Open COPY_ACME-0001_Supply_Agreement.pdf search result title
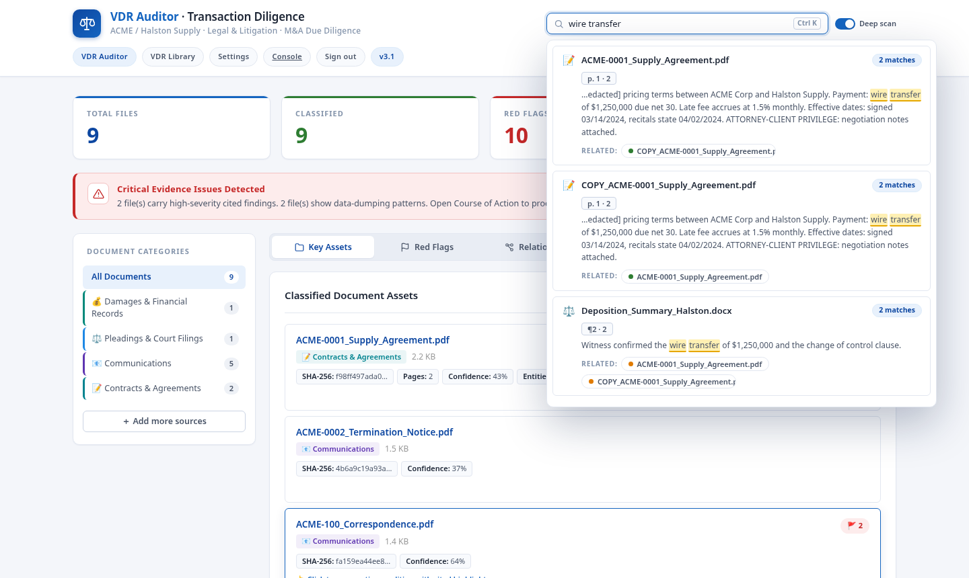969x578 pixels. pos(668,185)
